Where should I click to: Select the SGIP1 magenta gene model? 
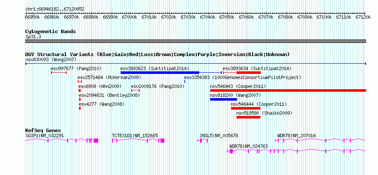click(62, 141)
